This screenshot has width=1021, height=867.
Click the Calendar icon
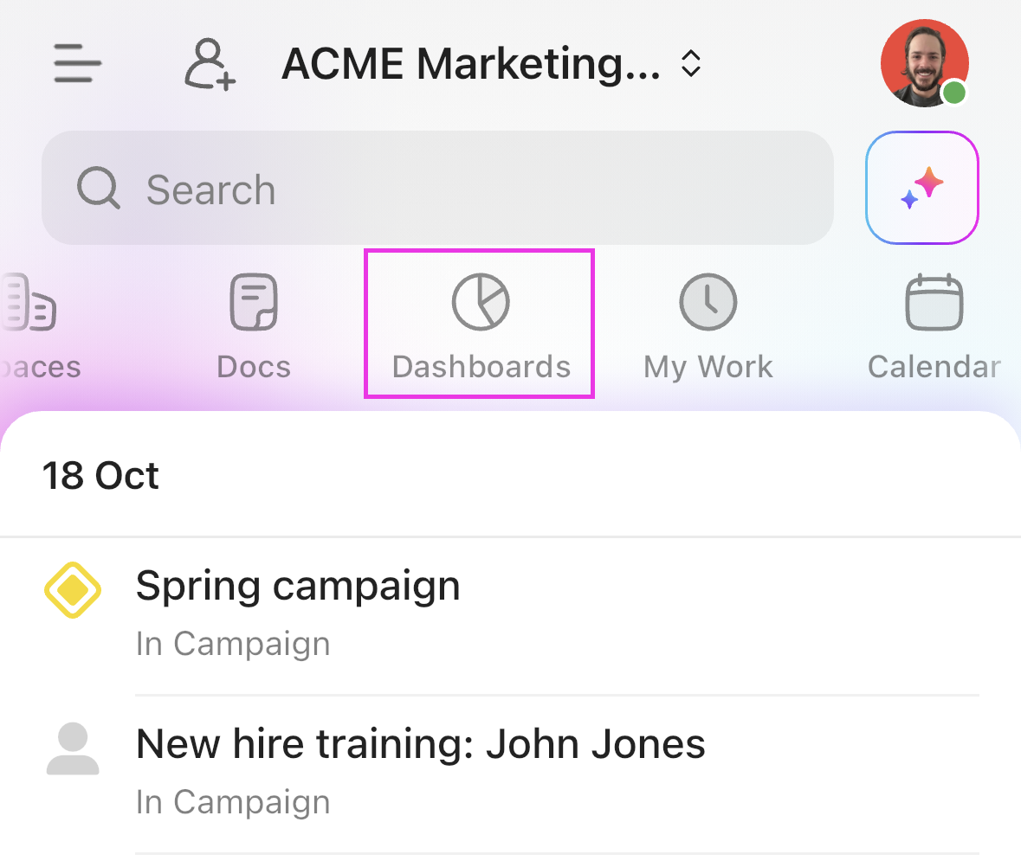pyautogui.click(x=934, y=302)
